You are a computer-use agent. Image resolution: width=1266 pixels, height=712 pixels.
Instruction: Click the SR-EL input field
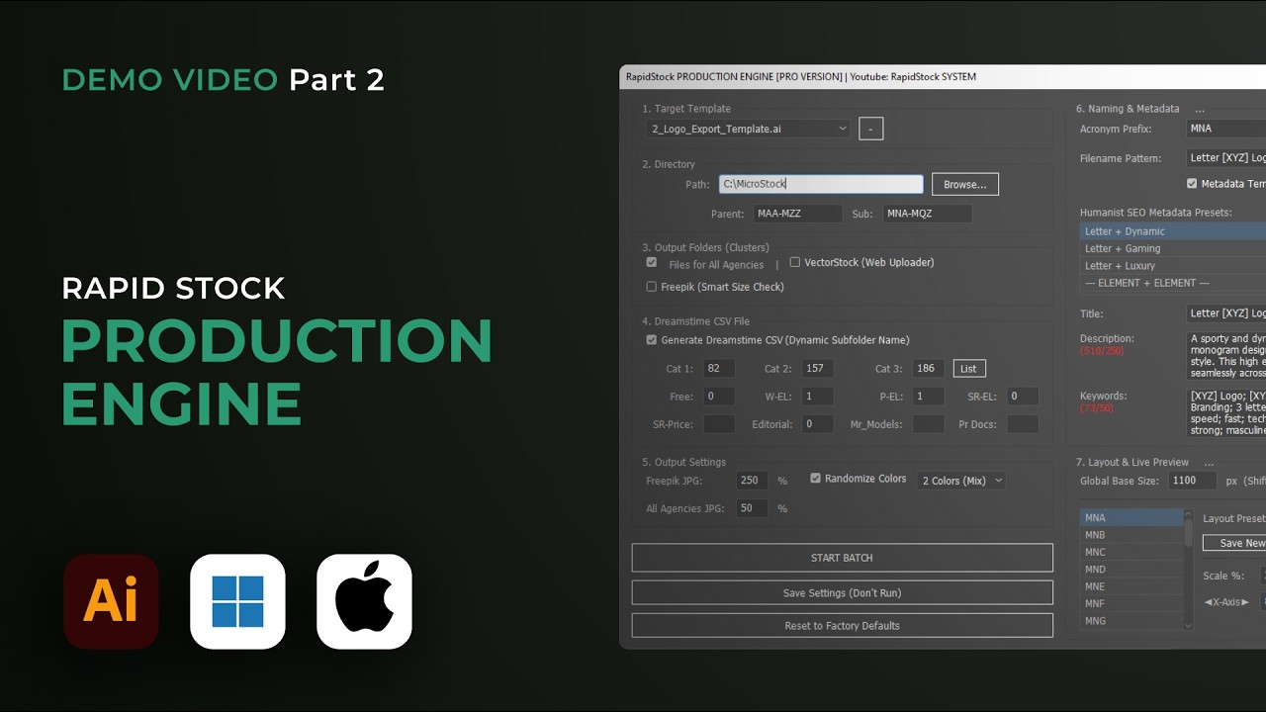click(1023, 396)
